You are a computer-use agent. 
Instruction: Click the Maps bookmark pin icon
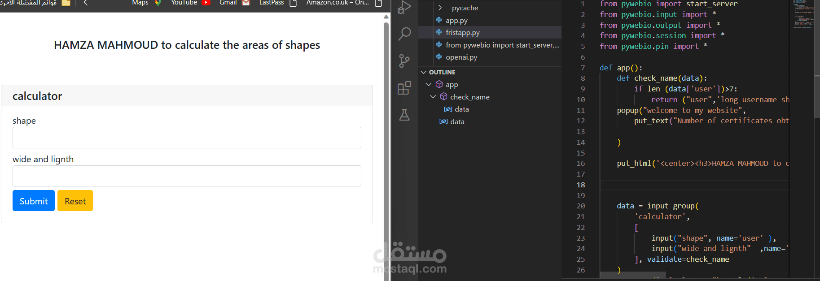(158, 3)
